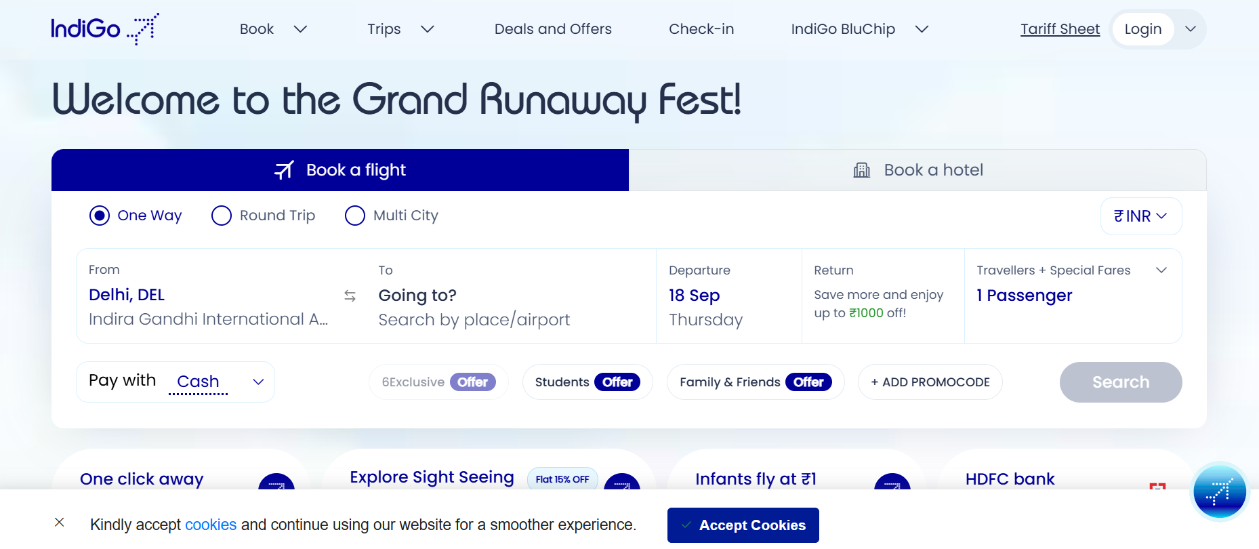Expand the Pay with Cash dropdown
The image size is (1259, 549).
tap(258, 382)
